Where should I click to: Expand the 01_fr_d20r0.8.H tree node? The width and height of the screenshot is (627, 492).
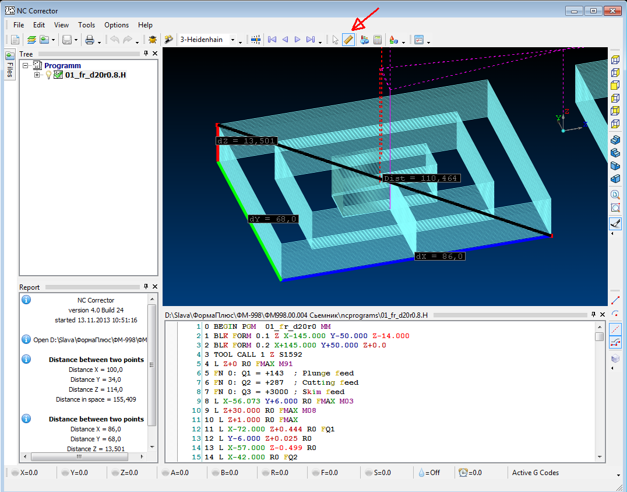click(x=37, y=75)
